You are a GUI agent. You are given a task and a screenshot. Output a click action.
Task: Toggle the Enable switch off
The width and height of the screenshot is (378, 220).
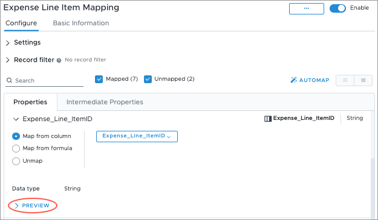[x=337, y=8]
